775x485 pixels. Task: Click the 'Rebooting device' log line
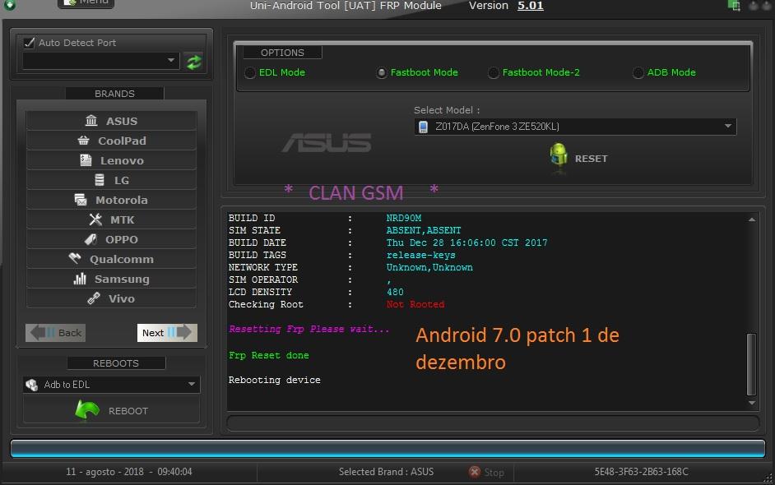(x=274, y=380)
